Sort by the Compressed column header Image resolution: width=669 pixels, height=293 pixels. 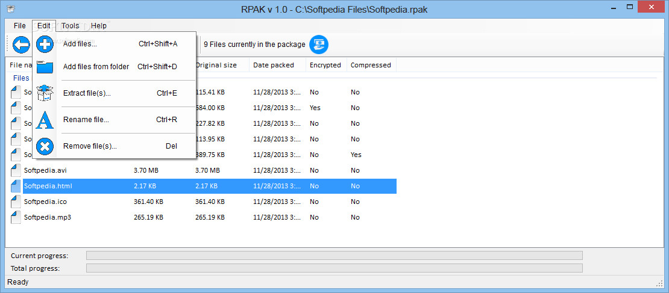tap(371, 65)
